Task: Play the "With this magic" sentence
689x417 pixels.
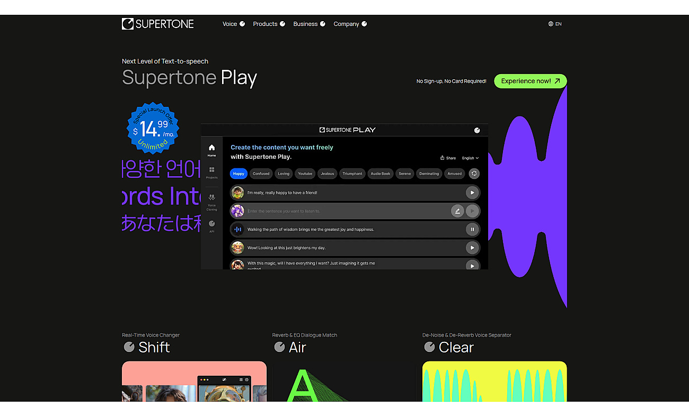Action: (472, 265)
